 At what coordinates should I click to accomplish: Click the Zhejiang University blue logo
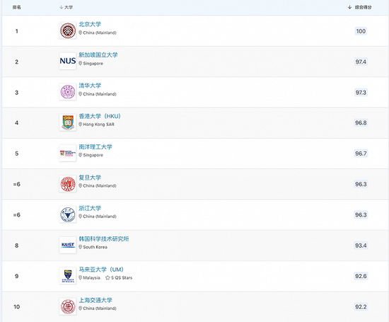coord(68,214)
